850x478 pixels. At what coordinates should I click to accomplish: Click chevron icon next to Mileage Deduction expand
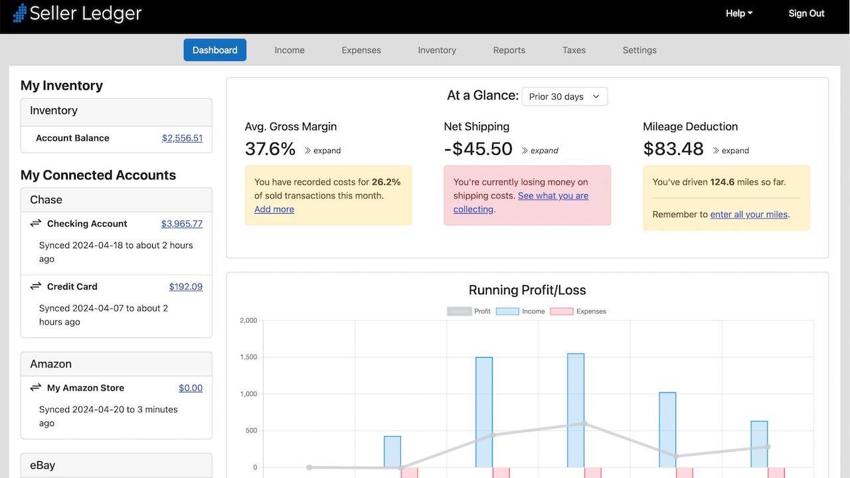[716, 151]
